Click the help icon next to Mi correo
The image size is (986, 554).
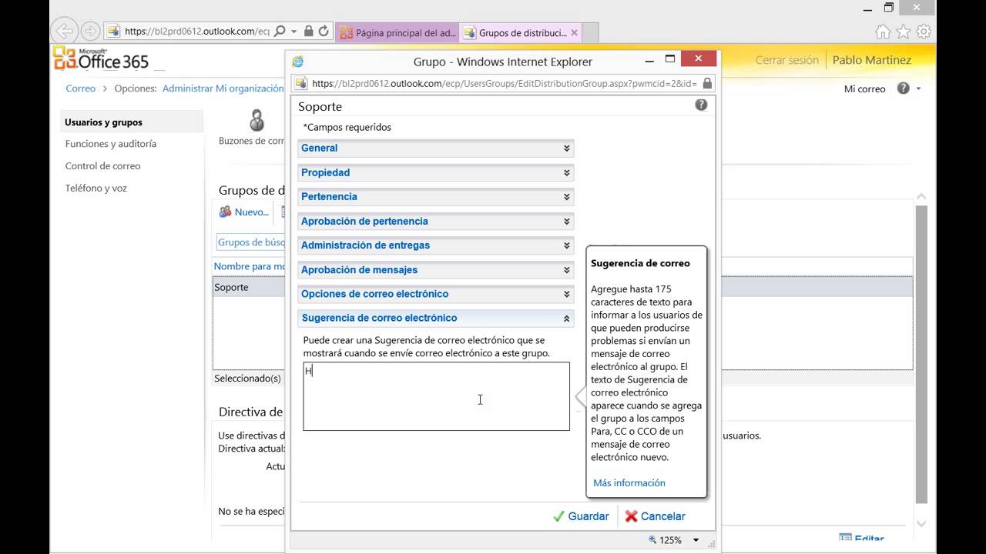click(x=903, y=88)
